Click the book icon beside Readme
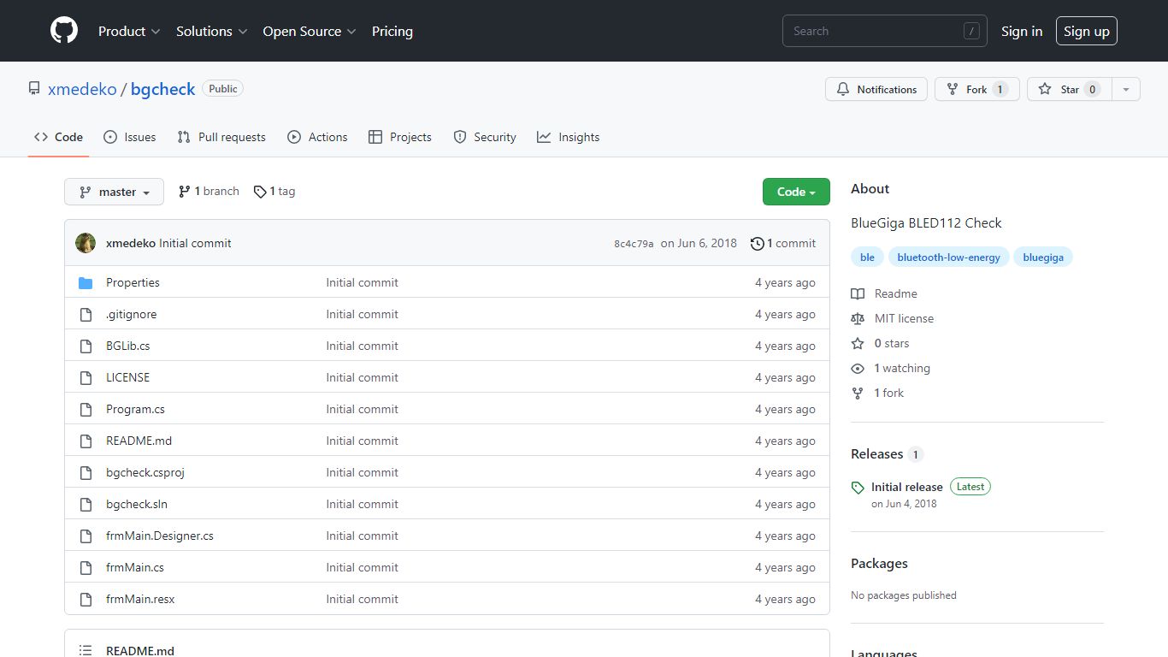1168x657 pixels. point(858,293)
